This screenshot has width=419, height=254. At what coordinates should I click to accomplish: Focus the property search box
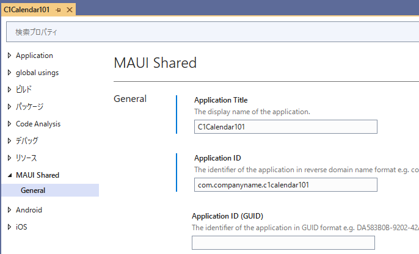pyautogui.click(x=208, y=32)
